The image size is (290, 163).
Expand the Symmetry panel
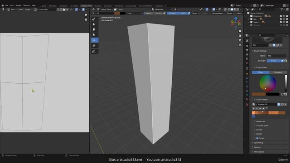click(258, 143)
